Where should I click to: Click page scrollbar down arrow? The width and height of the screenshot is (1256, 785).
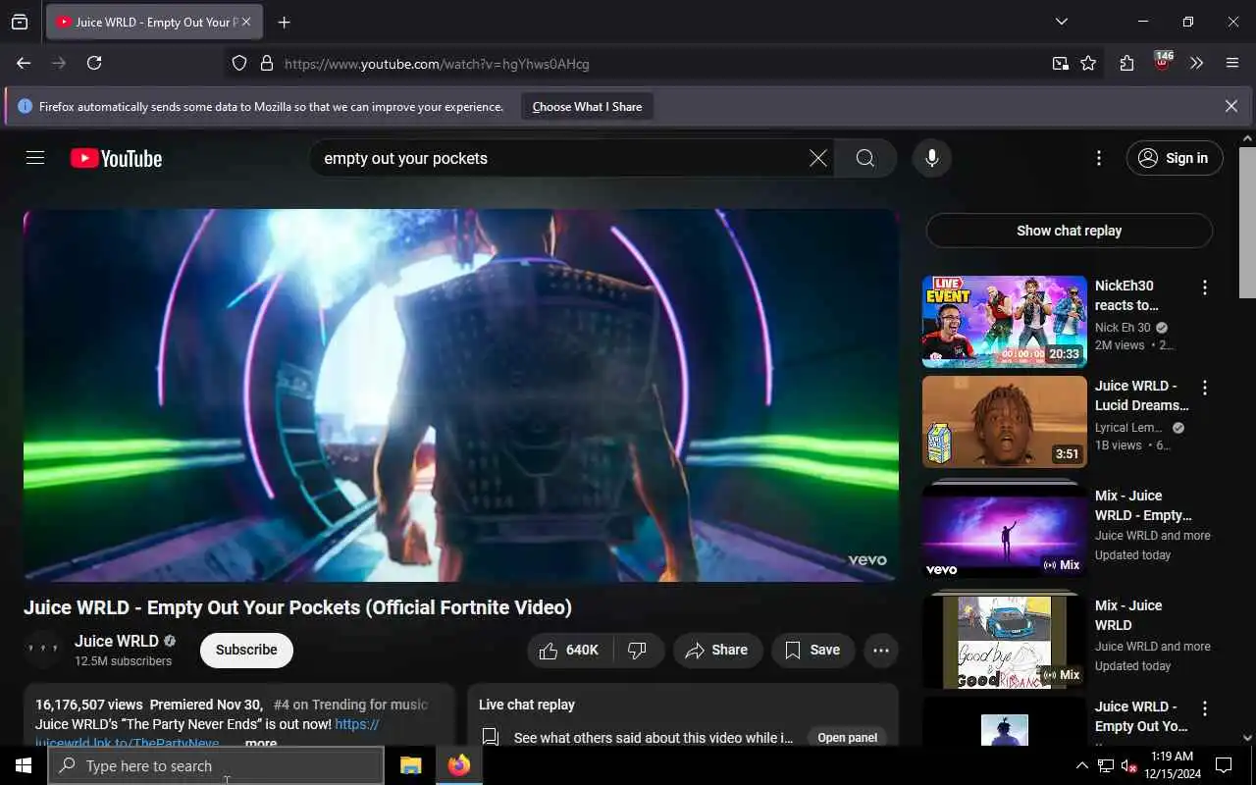[1247, 738]
